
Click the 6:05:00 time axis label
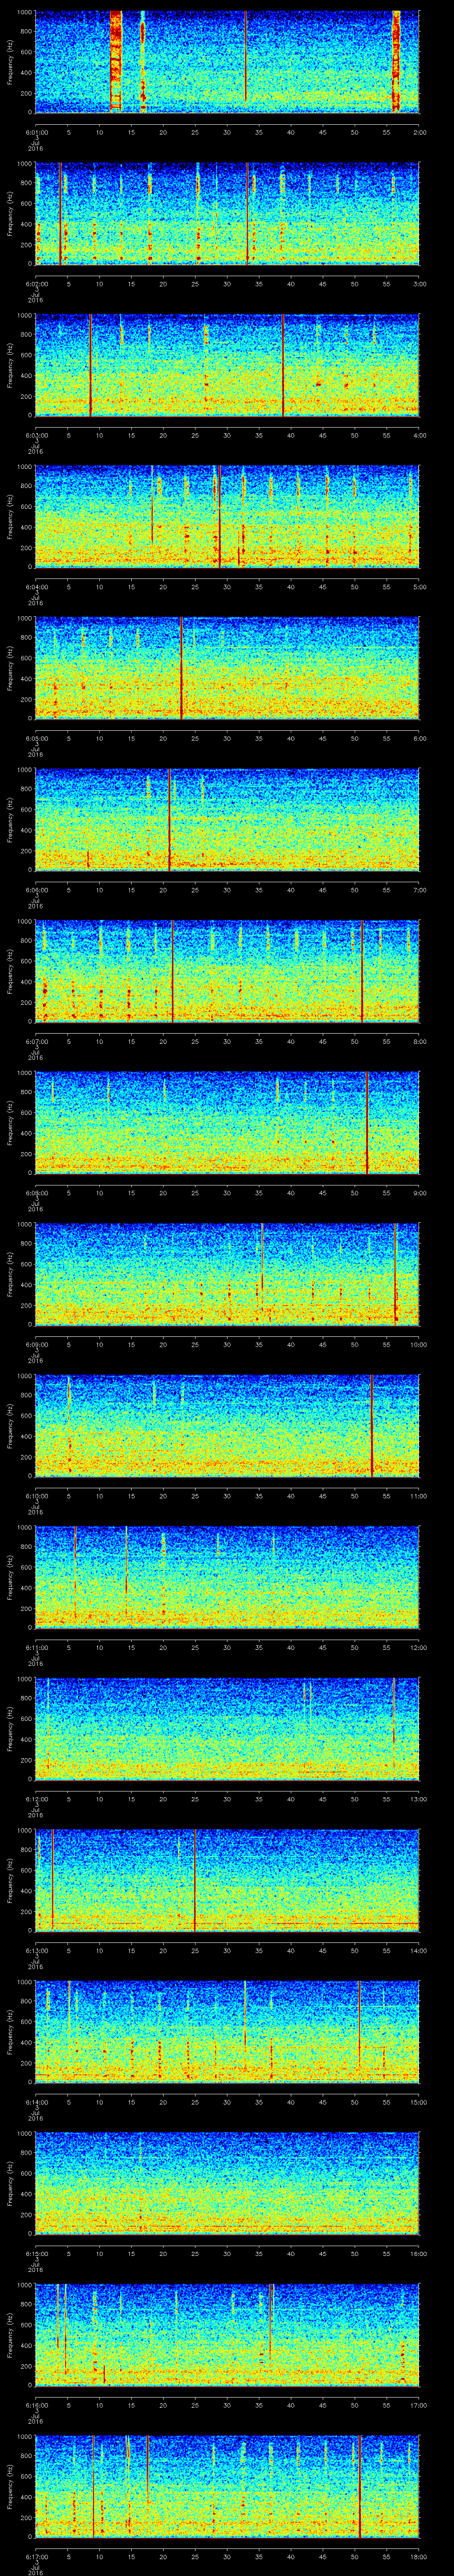pyautogui.click(x=36, y=738)
